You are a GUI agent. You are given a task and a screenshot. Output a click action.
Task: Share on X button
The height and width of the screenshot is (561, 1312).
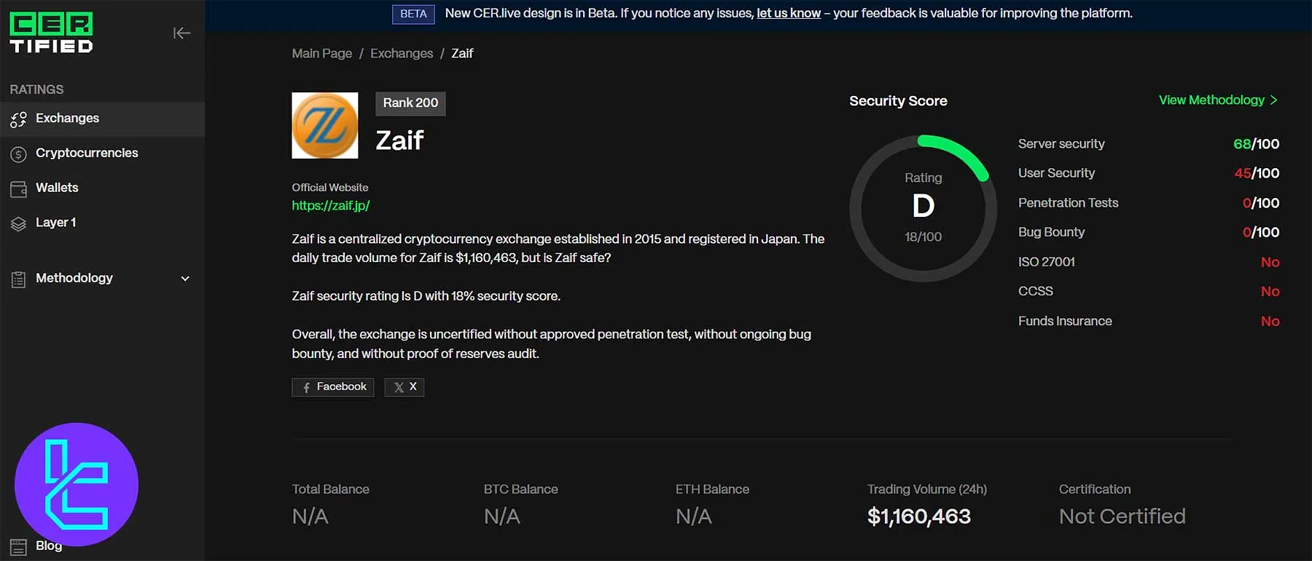coord(405,387)
